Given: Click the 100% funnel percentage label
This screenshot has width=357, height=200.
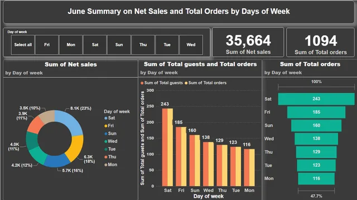Looking at the screenshot, I should (316, 82).
